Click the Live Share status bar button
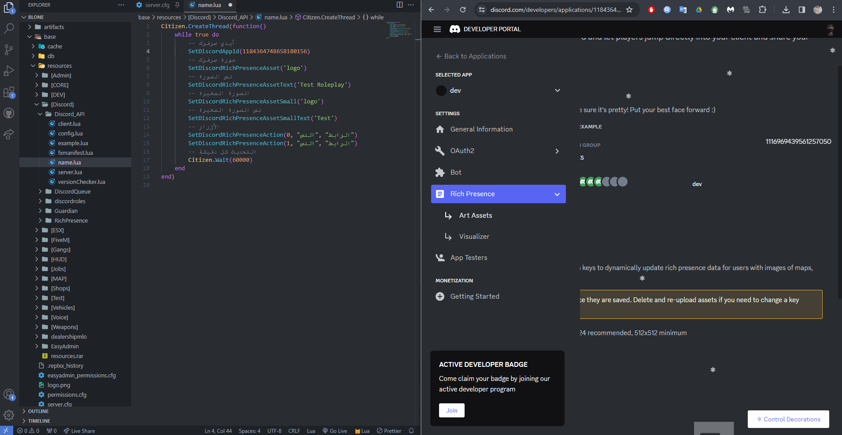 click(x=79, y=431)
